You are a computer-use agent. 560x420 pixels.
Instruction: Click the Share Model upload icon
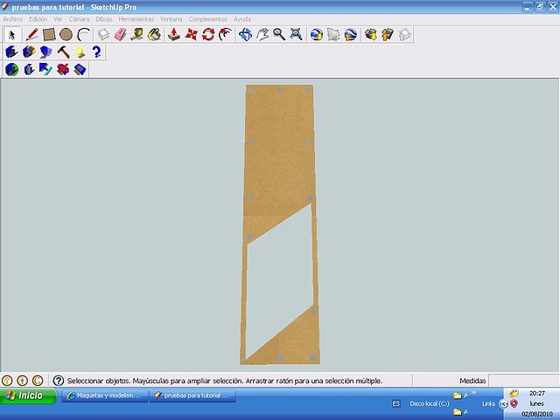(x=388, y=35)
